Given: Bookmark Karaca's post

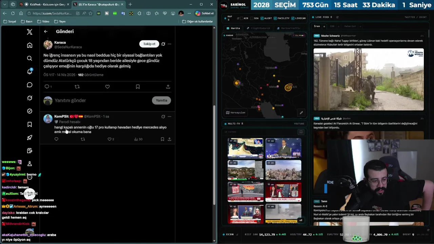Looking at the screenshot, I should 138,87.
